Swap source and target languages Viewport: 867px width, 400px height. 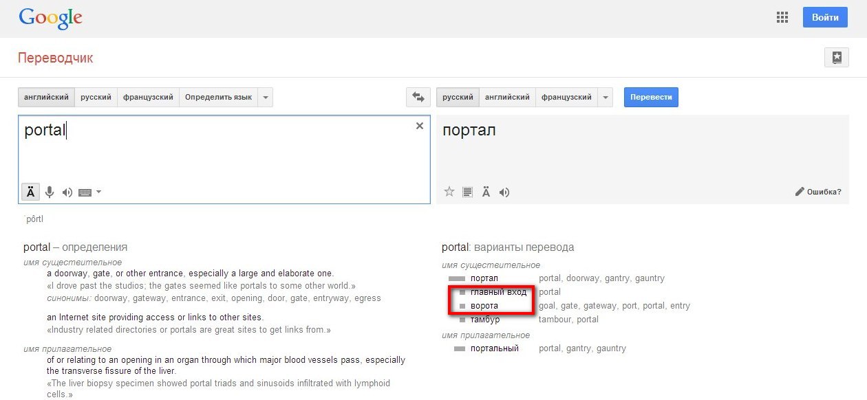tap(418, 98)
